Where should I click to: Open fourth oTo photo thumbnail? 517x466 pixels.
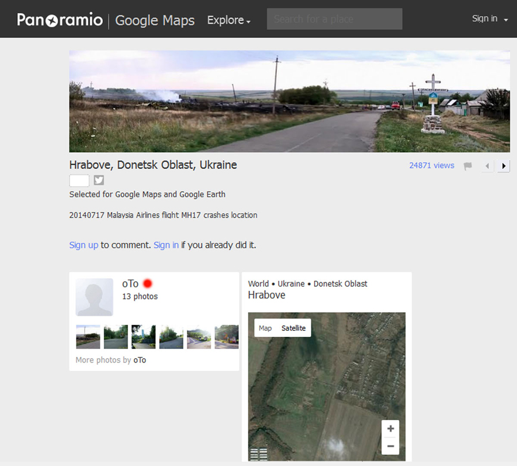tap(171, 336)
